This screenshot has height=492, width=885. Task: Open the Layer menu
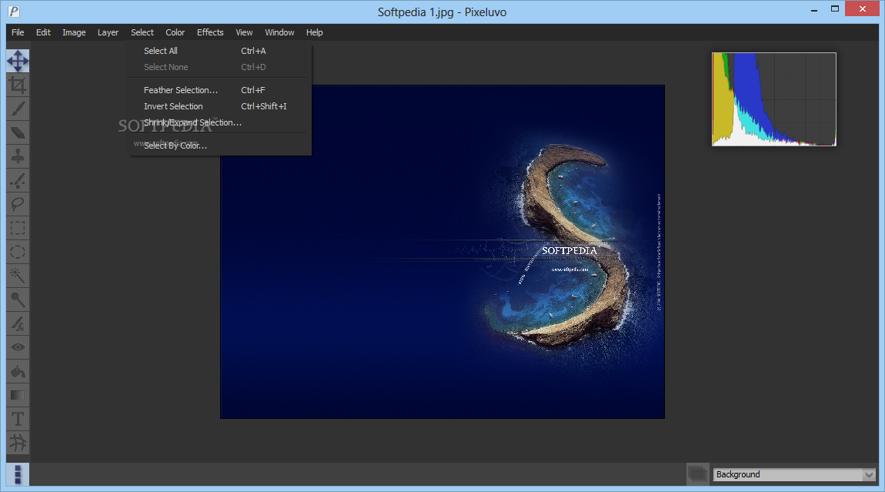tap(108, 32)
